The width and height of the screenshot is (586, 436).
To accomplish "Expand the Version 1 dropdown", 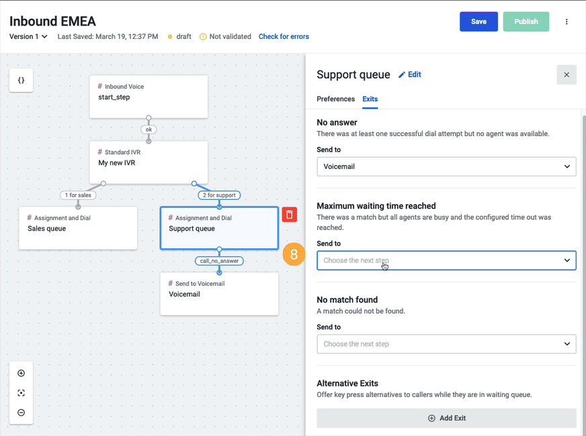I will [28, 36].
